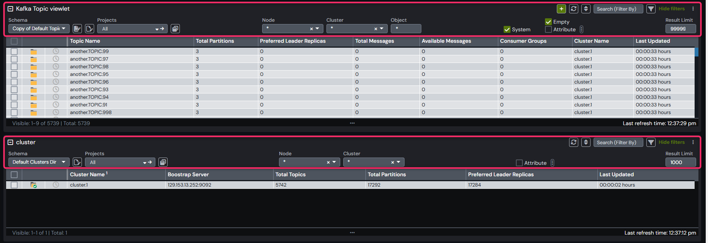Click the folder icon for another.TOPIC.93
708x243 pixels.
coord(34,90)
